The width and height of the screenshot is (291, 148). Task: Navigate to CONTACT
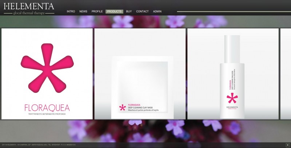click(142, 12)
